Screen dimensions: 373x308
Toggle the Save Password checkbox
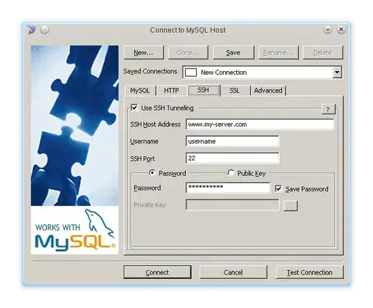coord(278,189)
